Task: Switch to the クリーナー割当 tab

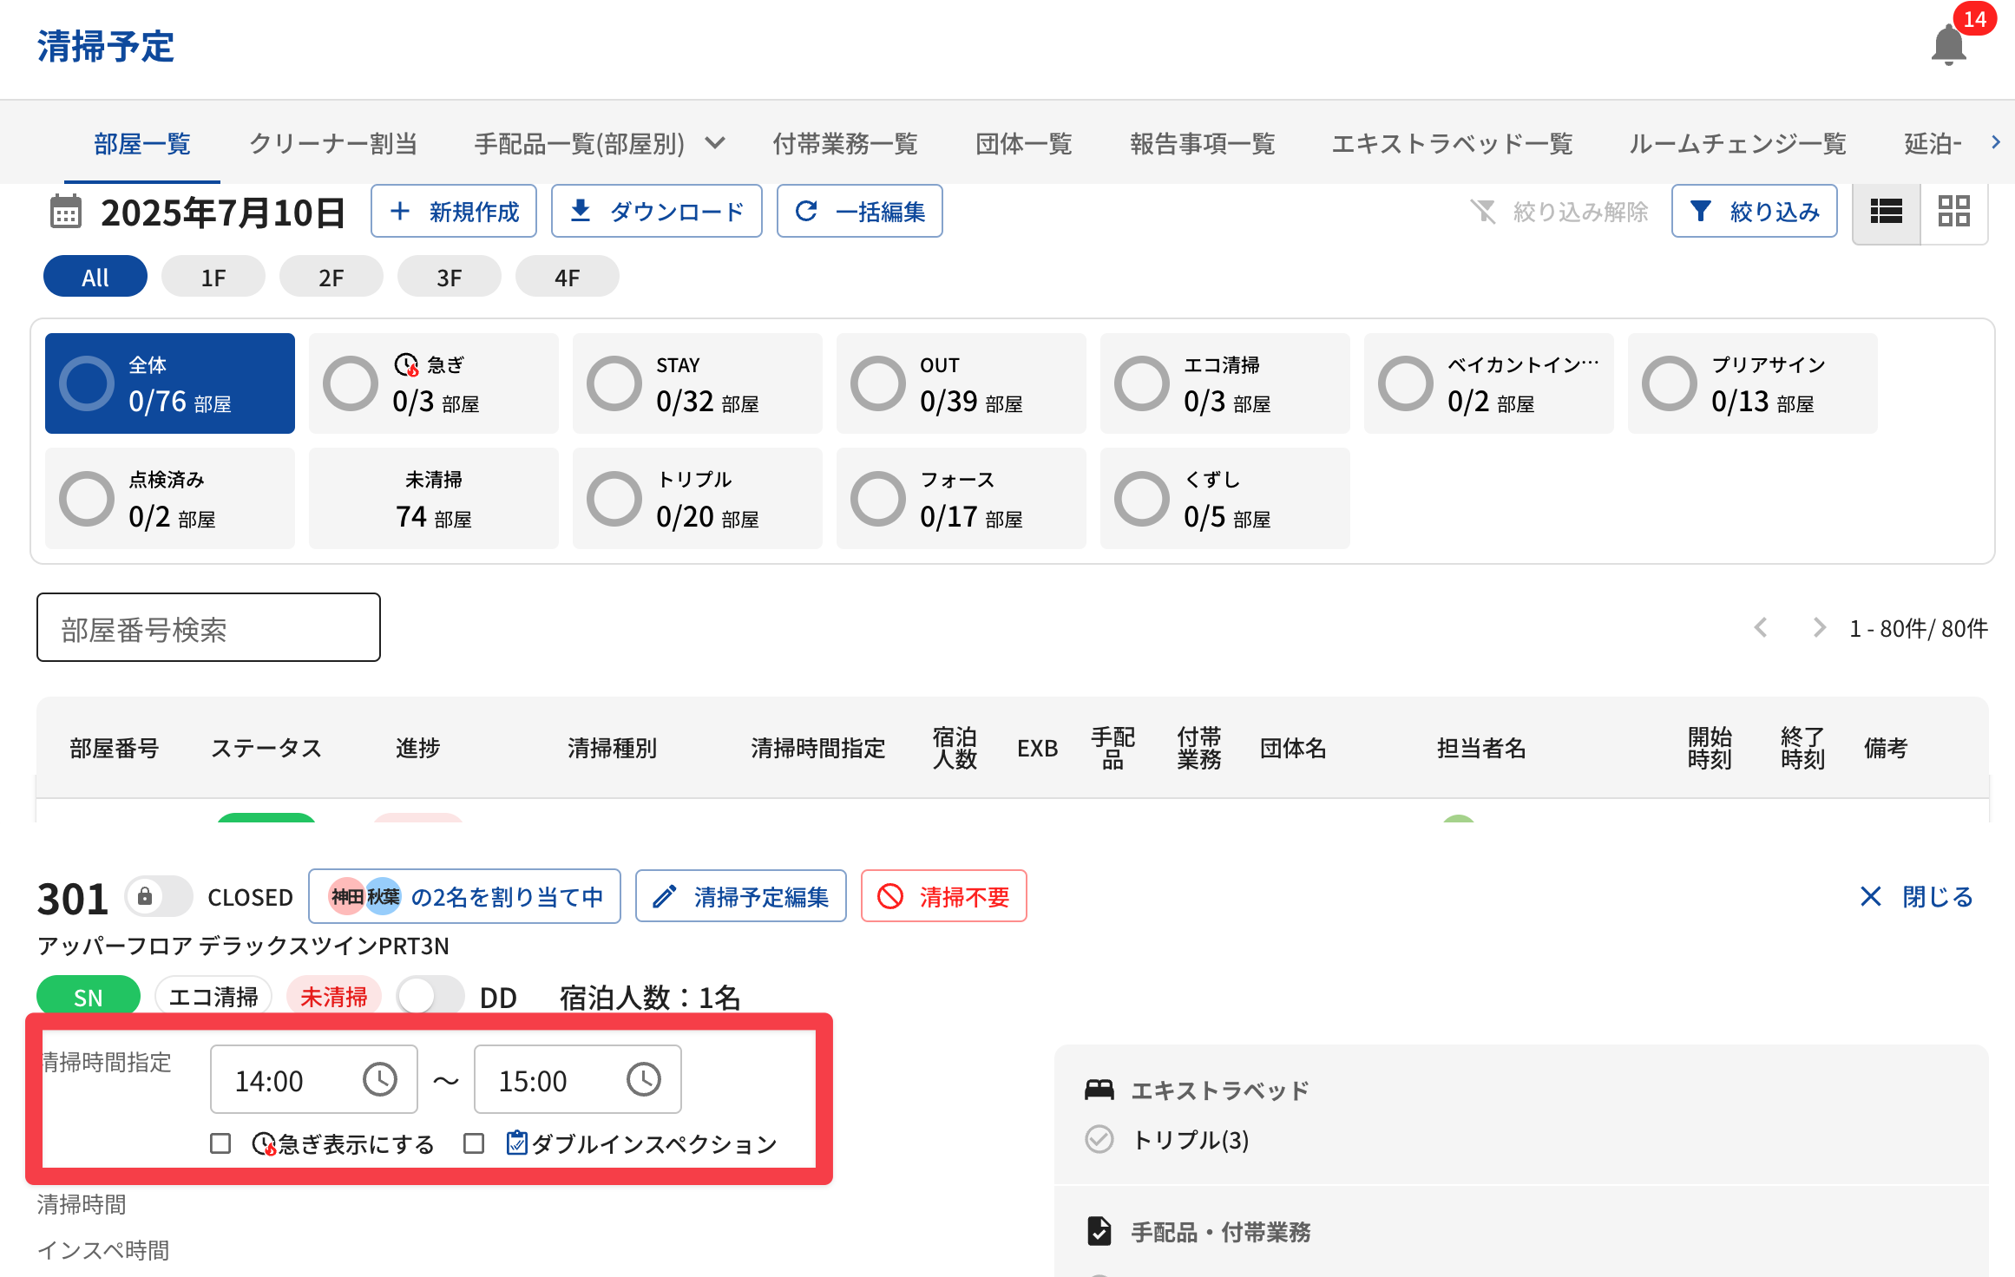Action: pos(333,143)
